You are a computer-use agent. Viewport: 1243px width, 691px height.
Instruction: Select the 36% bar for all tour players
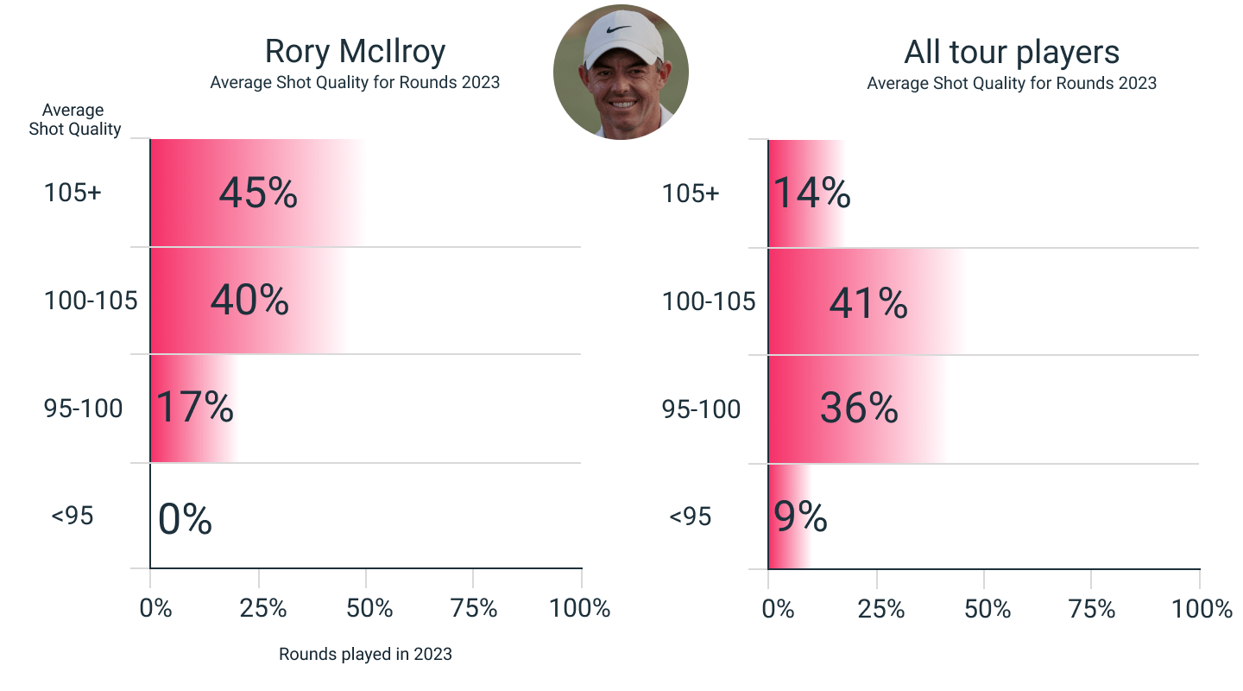point(858,408)
